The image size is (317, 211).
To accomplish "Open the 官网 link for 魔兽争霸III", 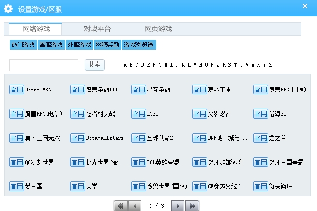I will tap(77, 90).
